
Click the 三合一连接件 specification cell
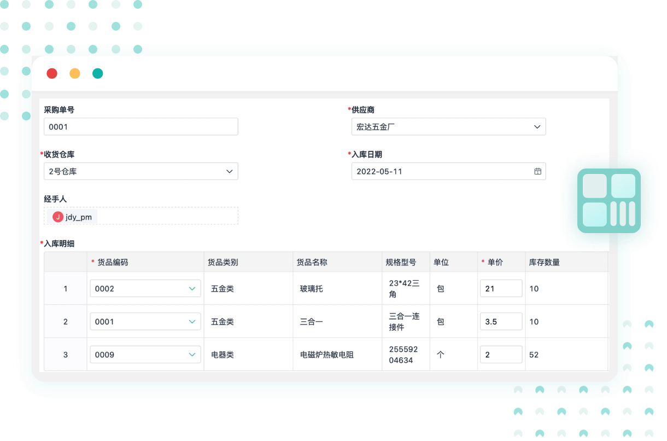click(406, 322)
